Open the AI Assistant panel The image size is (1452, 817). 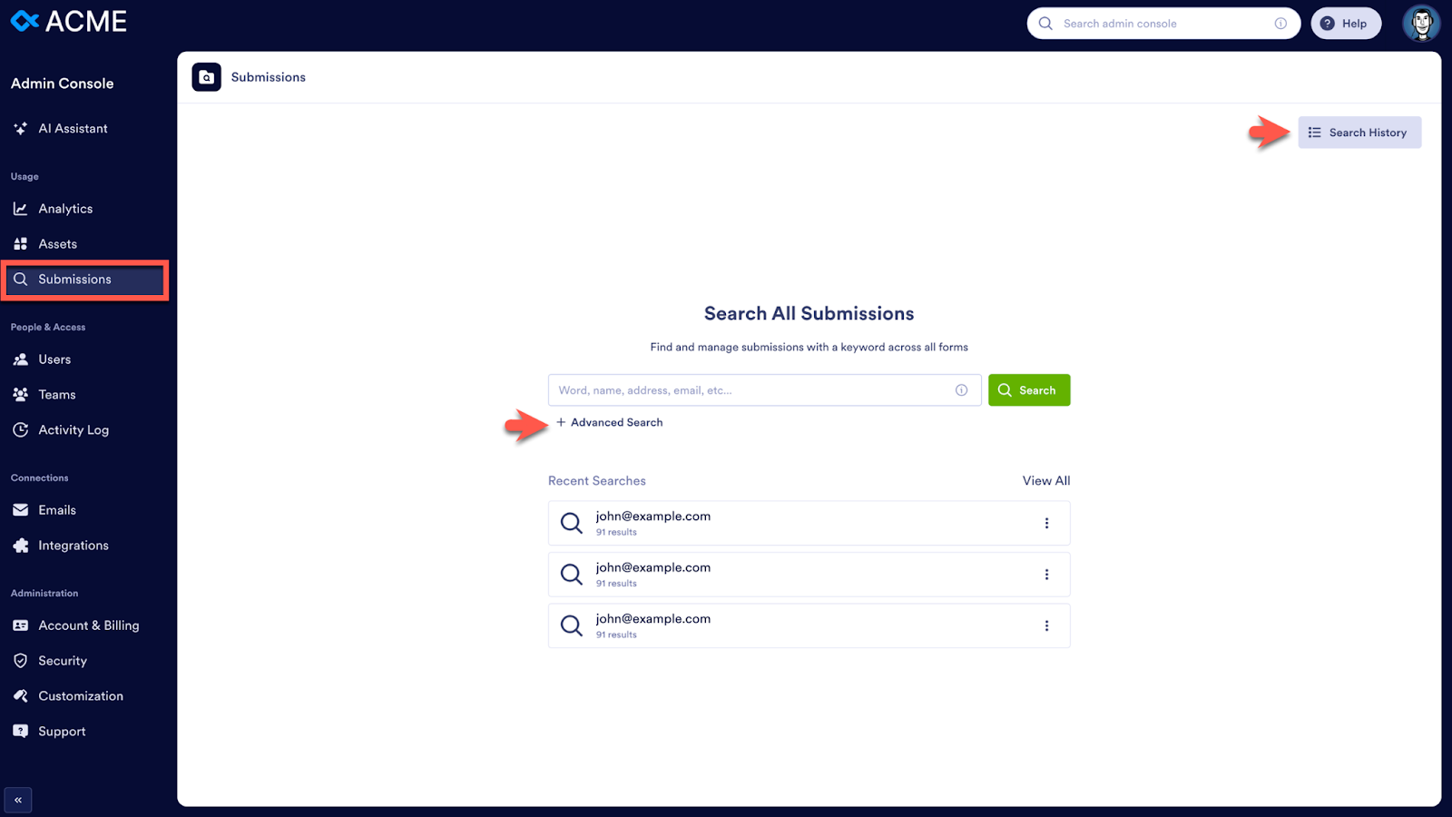point(73,128)
